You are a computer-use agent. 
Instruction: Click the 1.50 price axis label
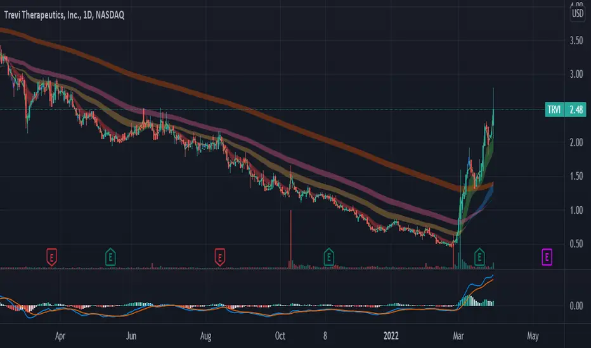pyautogui.click(x=576, y=176)
